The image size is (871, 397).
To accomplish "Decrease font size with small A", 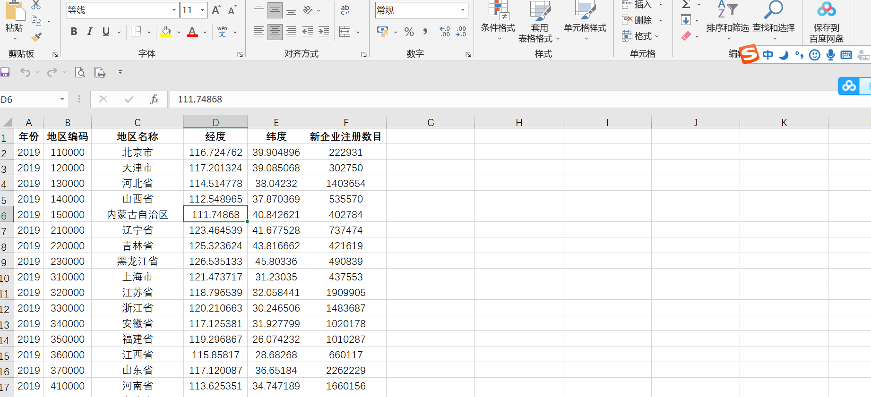I will pyautogui.click(x=232, y=10).
